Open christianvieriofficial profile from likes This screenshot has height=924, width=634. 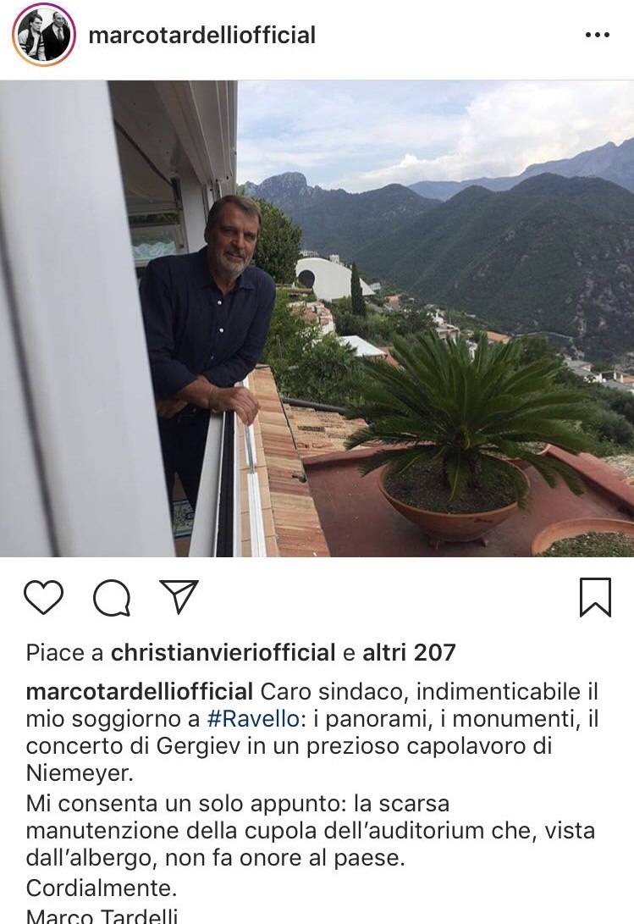[x=223, y=652]
